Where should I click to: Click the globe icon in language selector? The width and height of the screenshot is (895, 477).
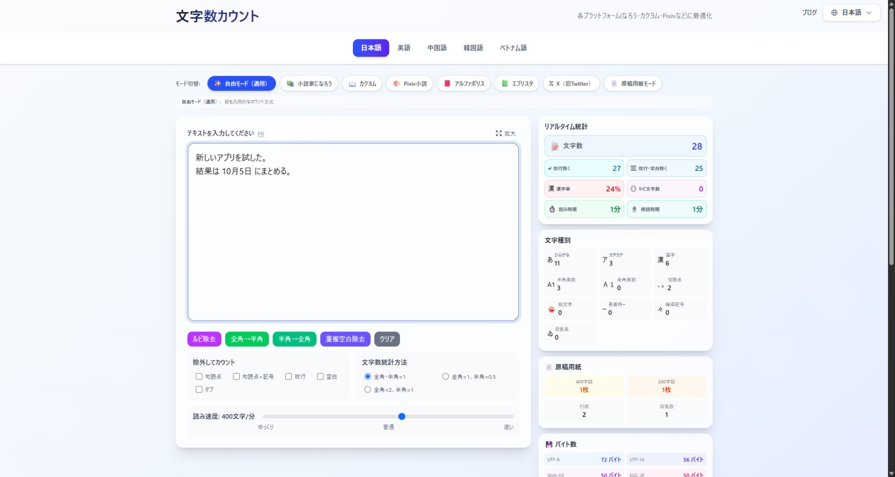point(834,13)
